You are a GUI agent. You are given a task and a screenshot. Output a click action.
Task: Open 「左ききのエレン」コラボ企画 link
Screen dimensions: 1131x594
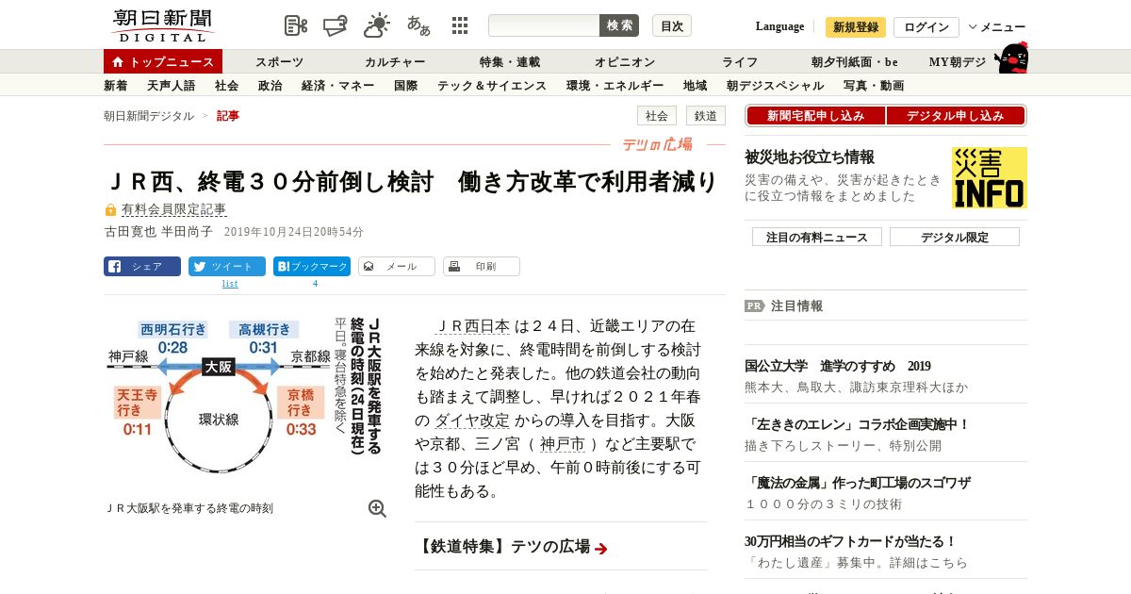[x=857, y=424]
